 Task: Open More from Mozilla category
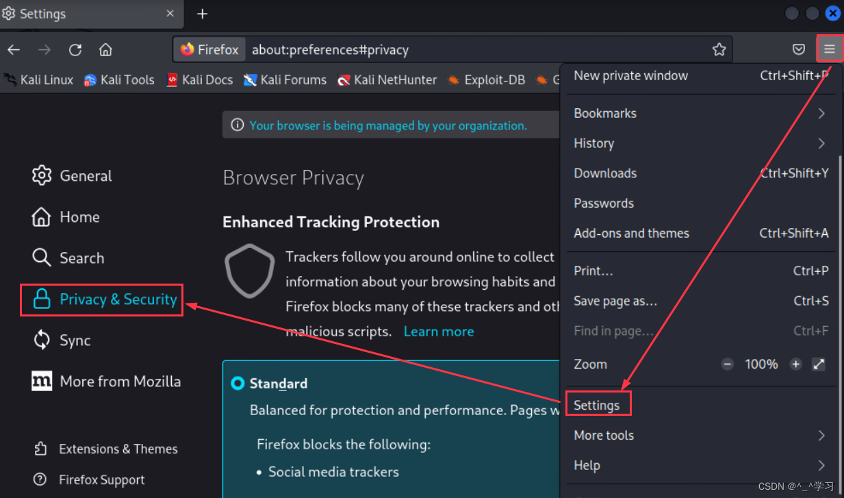point(106,382)
